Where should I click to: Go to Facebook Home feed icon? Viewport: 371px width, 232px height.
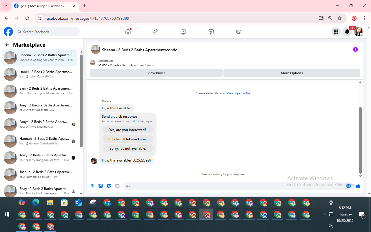point(128,32)
